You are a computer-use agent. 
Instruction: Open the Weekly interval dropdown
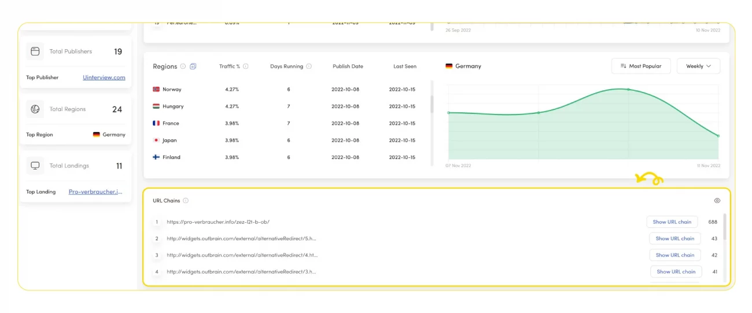pos(698,66)
